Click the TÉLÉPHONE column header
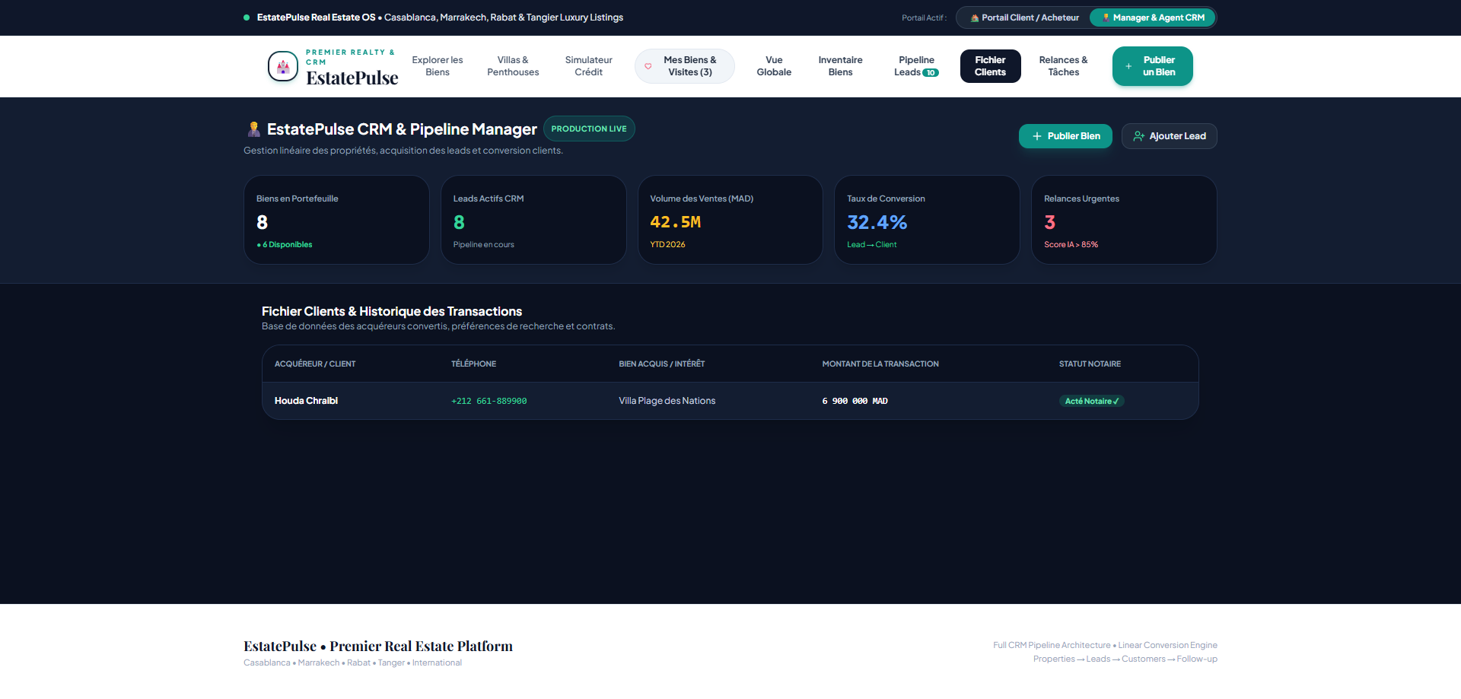The height and width of the screenshot is (699, 1461). click(473, 364)
